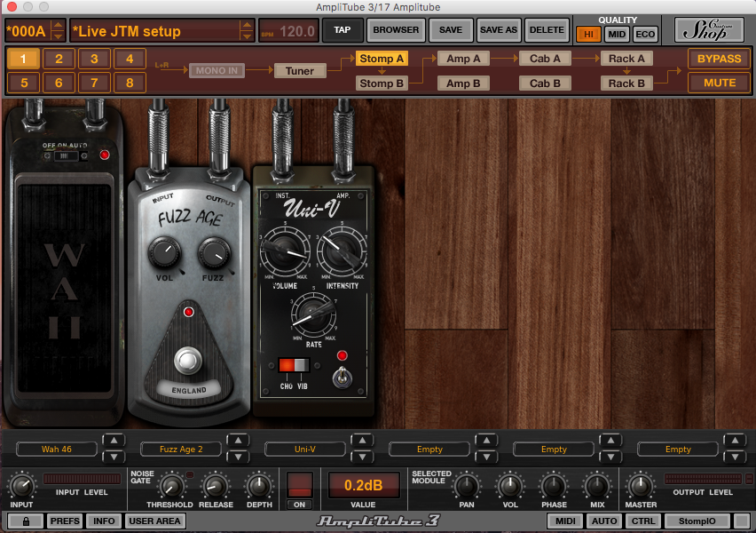Toggle the noise gate ON button
Viewport: 756px width, 533px height.
coord(299,505)
